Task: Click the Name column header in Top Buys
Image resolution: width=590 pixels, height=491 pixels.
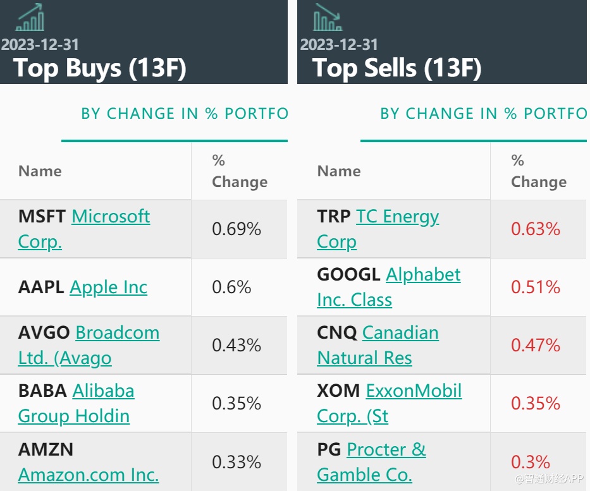Action: (40, 171)
